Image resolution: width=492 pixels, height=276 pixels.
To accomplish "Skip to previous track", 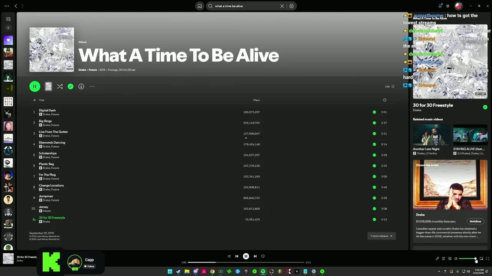I will [x=237, y=256].
